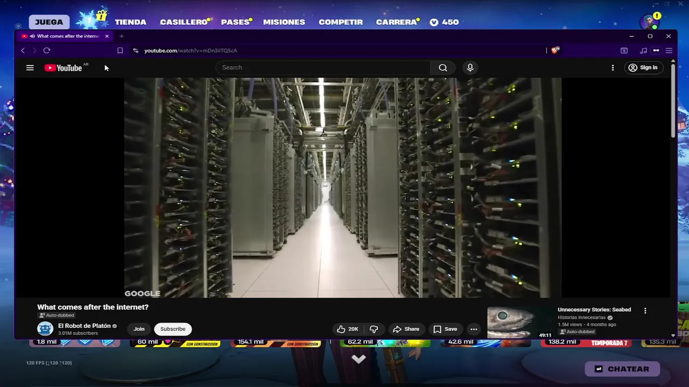The width and height of the screenshot is (689, 387).
Task: Expand the down chevron in game lobby
Action: (358, 359)
